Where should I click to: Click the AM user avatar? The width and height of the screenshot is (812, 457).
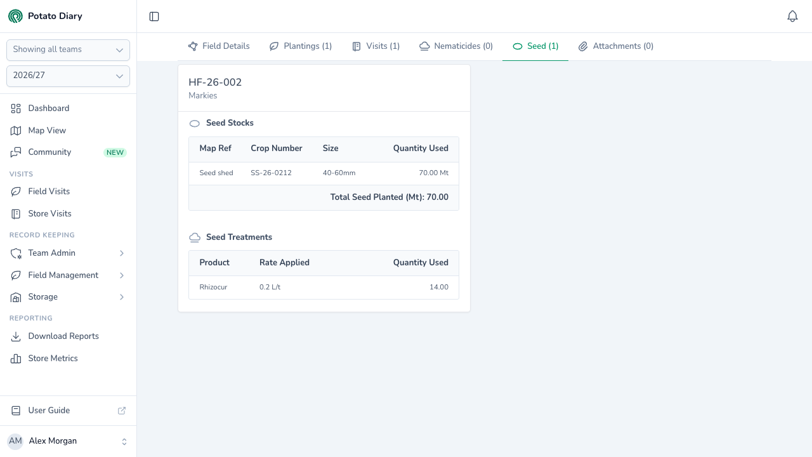(x=15, y=441)
